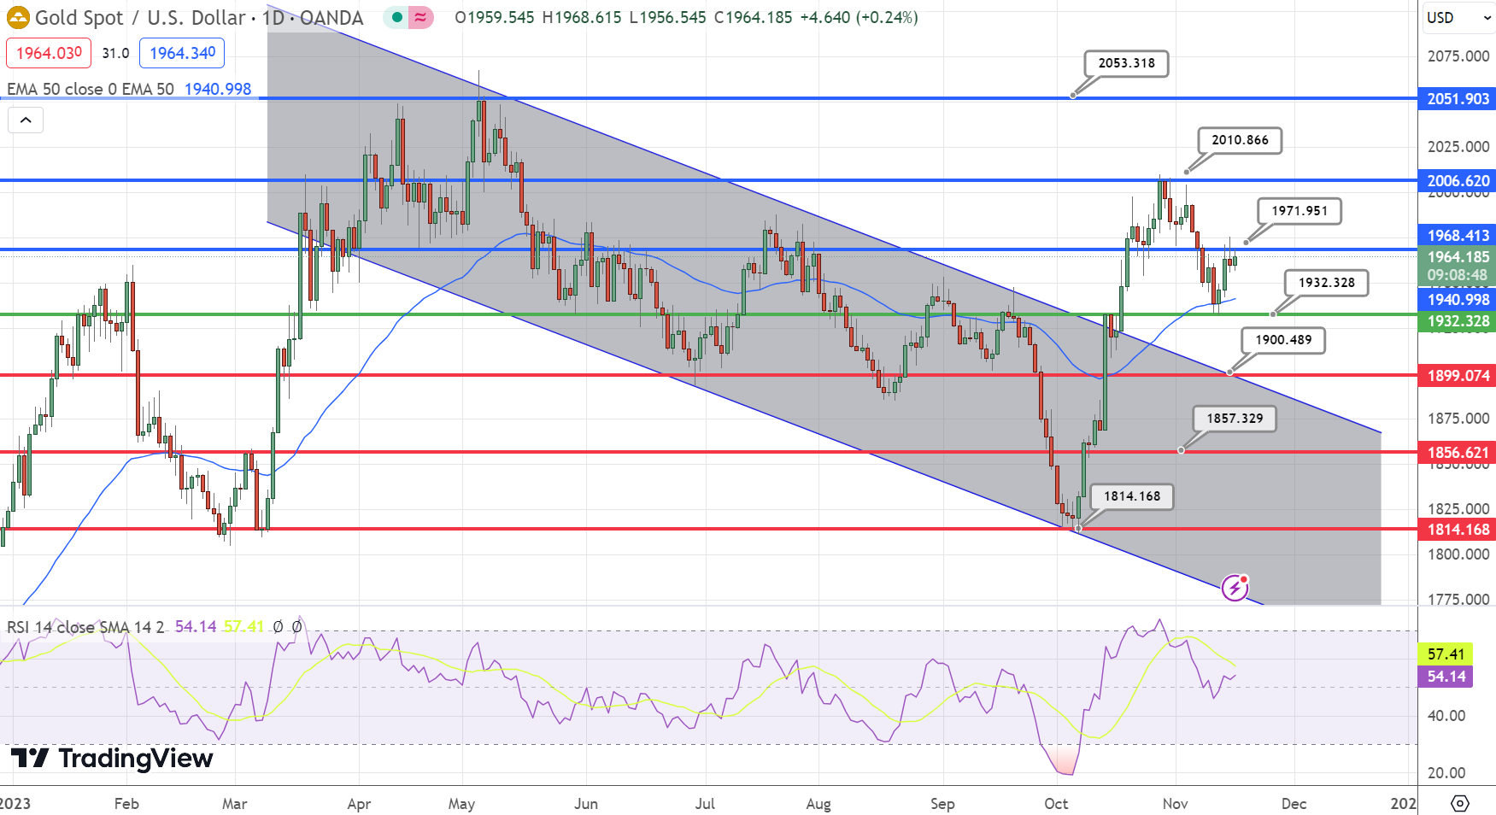Viewport: 1496px width, 815px height.
Task: Click the May label on time axis
Action: click(x=461, y=804)
